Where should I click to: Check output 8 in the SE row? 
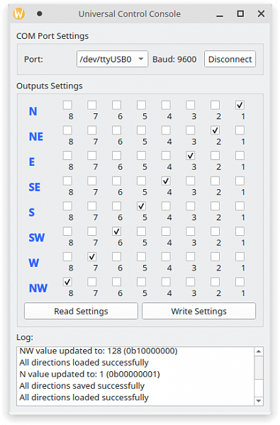point(67,181)
